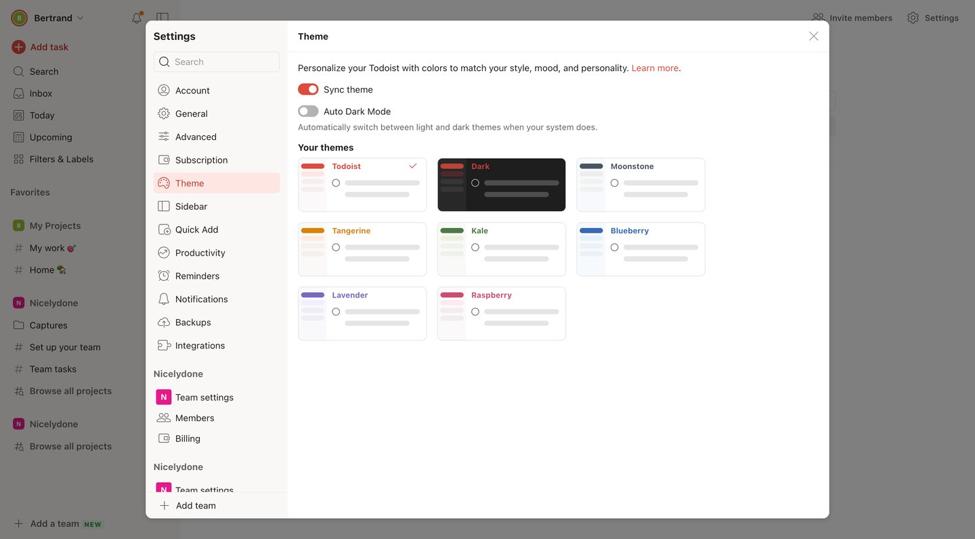Viewport: 975px width, 539px height.
Task: Click the Learn more link
Action: point(654,68)
